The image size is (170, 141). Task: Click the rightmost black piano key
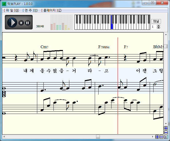pos(149,19)
